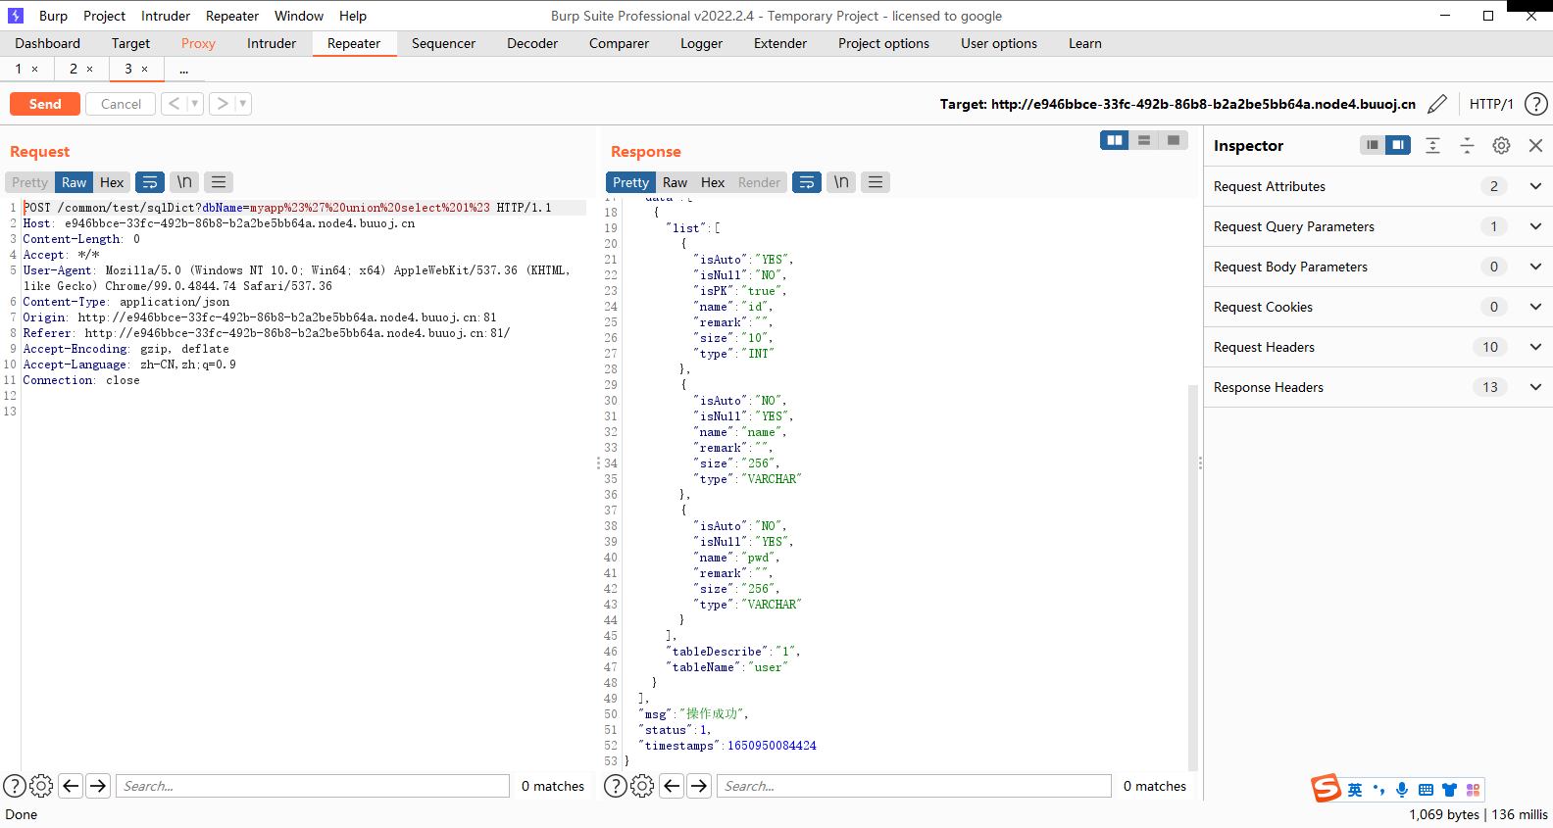The height and width of the screenshot is (828, 1553).
Task: Switch request view to Hex
Action: (112, 182)
